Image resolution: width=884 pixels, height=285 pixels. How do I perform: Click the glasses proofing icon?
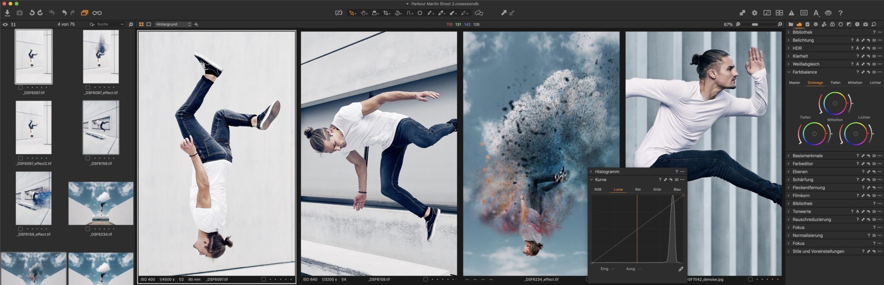(x=97, y=13)
